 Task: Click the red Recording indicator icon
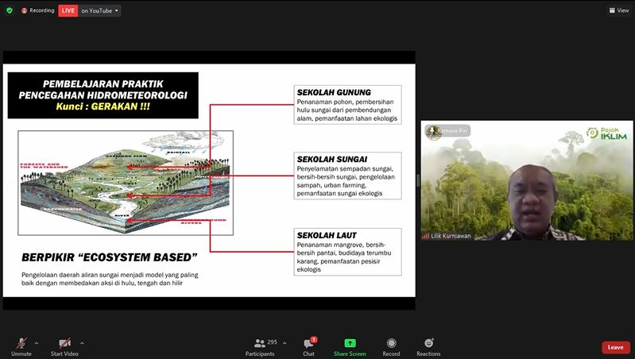click(x=25, y=10)
